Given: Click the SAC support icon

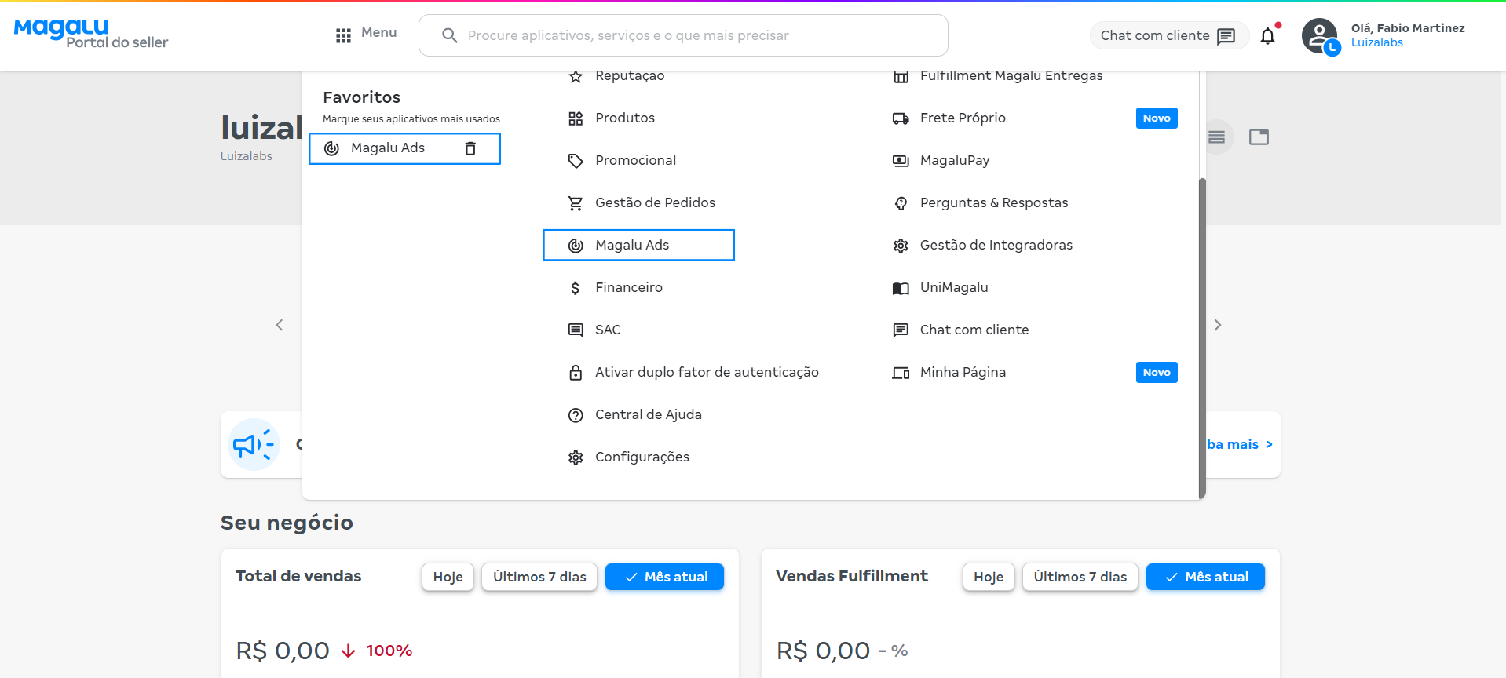Looking at the screenshot, I should click(x=576, y=330).
